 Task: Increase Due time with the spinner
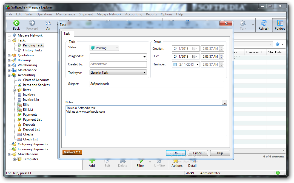coord(221,55)
